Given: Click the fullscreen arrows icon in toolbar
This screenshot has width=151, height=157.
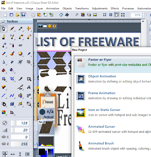Looking at the screenshot, I should coord(123,15).
